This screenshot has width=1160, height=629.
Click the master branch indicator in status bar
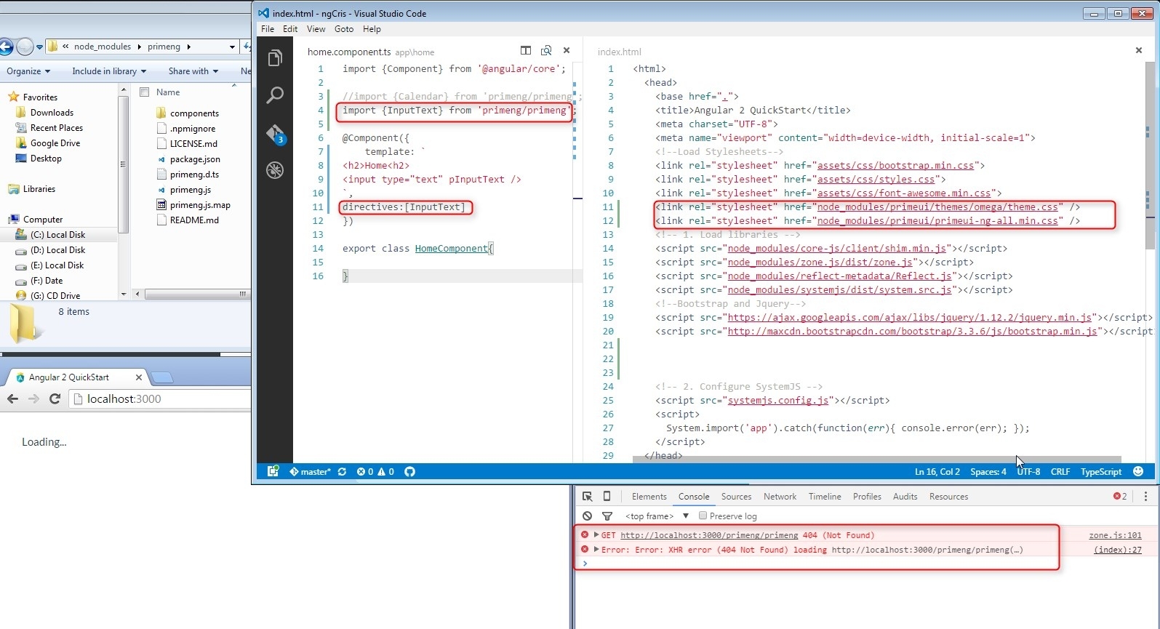pyautogui.click(x=310, y=471)
